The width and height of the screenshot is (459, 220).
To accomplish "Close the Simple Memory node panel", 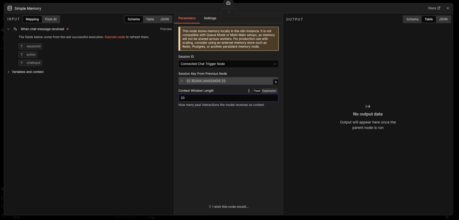I will pos(448,8).
